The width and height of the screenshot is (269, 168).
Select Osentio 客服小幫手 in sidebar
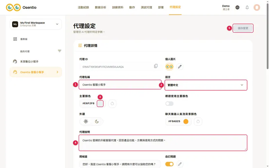pos(36,72)
